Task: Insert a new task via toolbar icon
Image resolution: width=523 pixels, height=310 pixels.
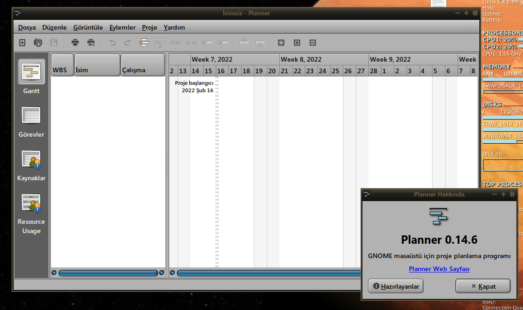Action: [144, 43]
